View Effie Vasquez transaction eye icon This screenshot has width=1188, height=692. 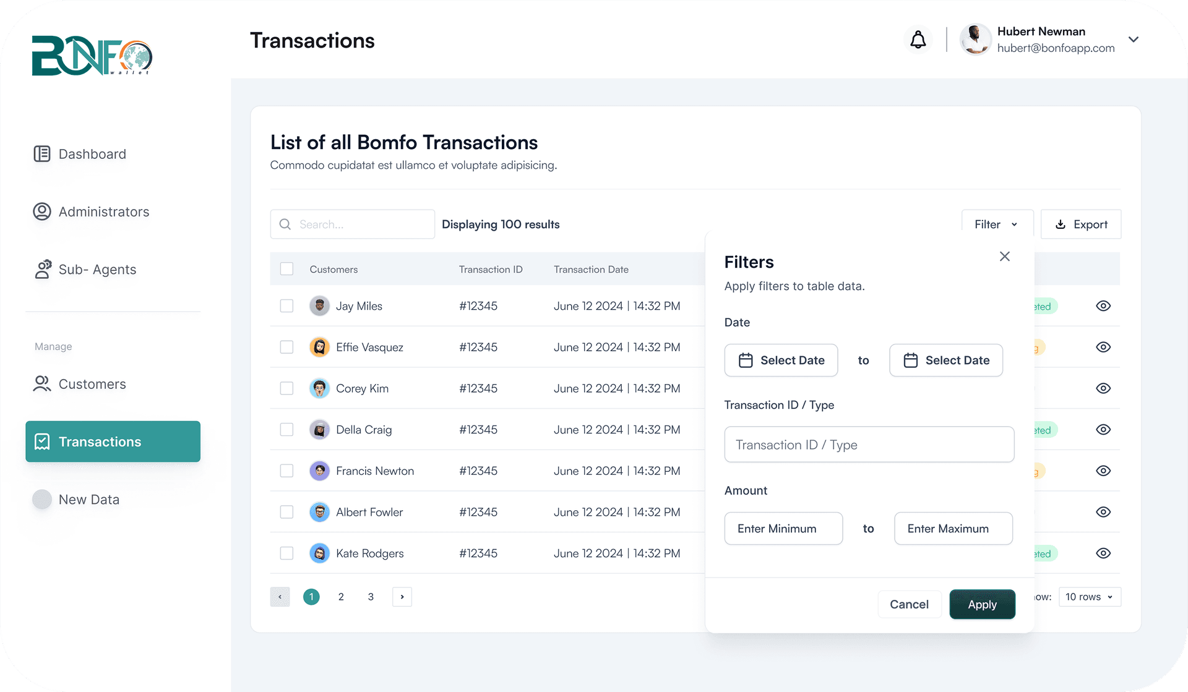(x=1103, y=347)
